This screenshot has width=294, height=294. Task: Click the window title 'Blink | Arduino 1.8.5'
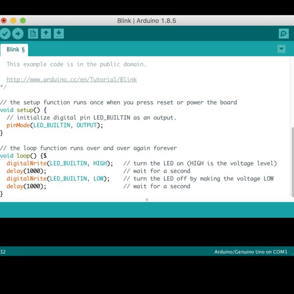click(x=147, y=21)
